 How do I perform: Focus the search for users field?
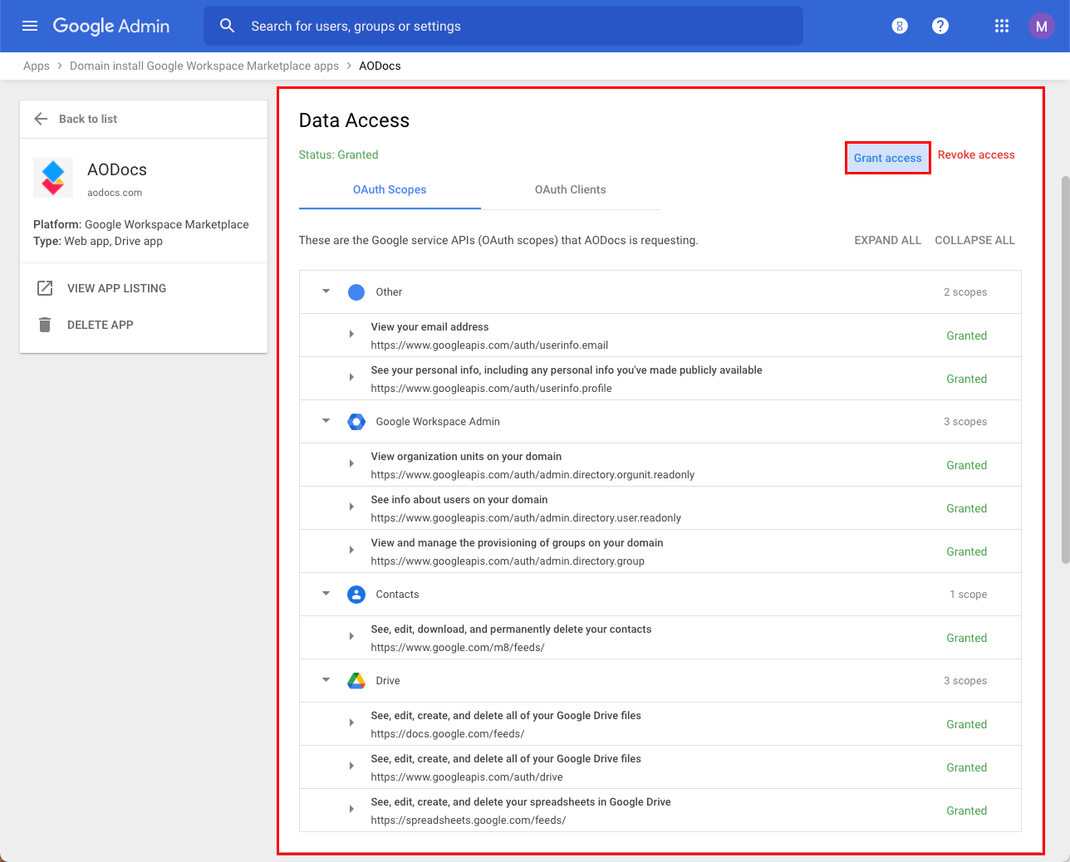[503, 26]
